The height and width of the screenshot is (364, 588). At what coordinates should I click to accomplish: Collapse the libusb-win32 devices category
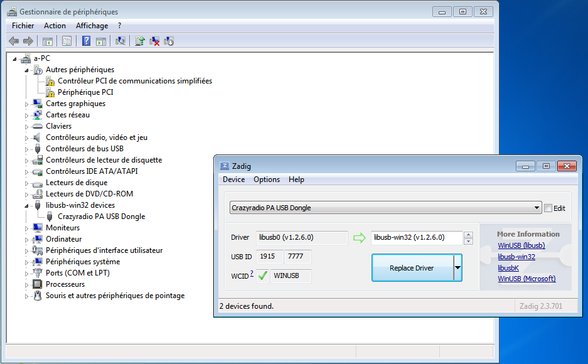[x=26, y=206]
